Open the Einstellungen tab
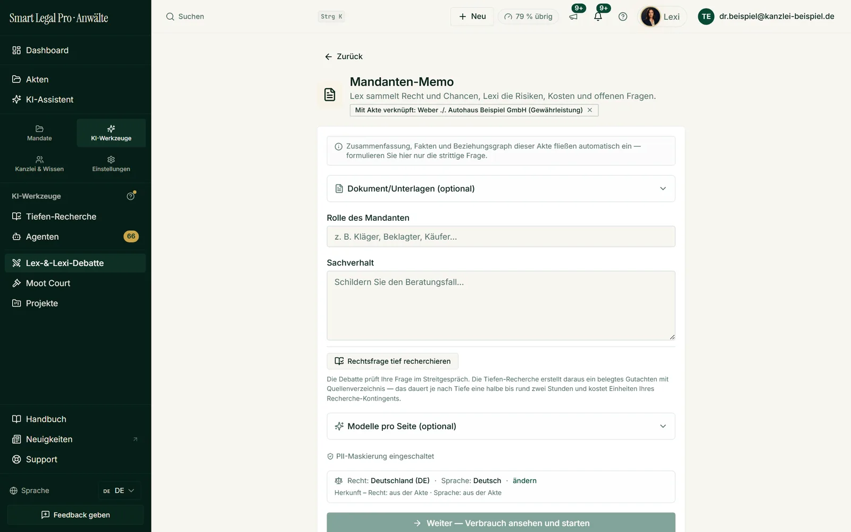 pos(111,164)
